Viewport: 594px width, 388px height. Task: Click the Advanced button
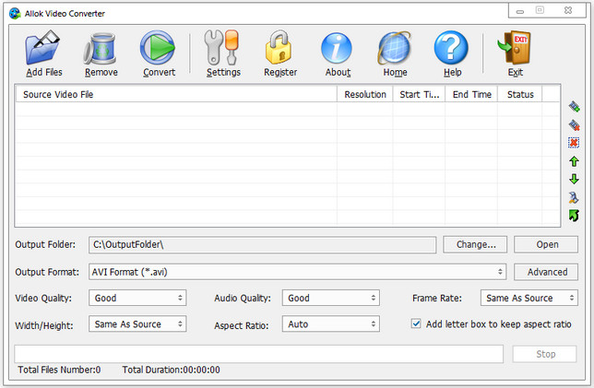tap(546, 272)
